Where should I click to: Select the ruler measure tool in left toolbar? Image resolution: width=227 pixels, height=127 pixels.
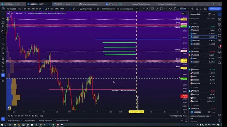pyautogui.click(x=3, y=49)
